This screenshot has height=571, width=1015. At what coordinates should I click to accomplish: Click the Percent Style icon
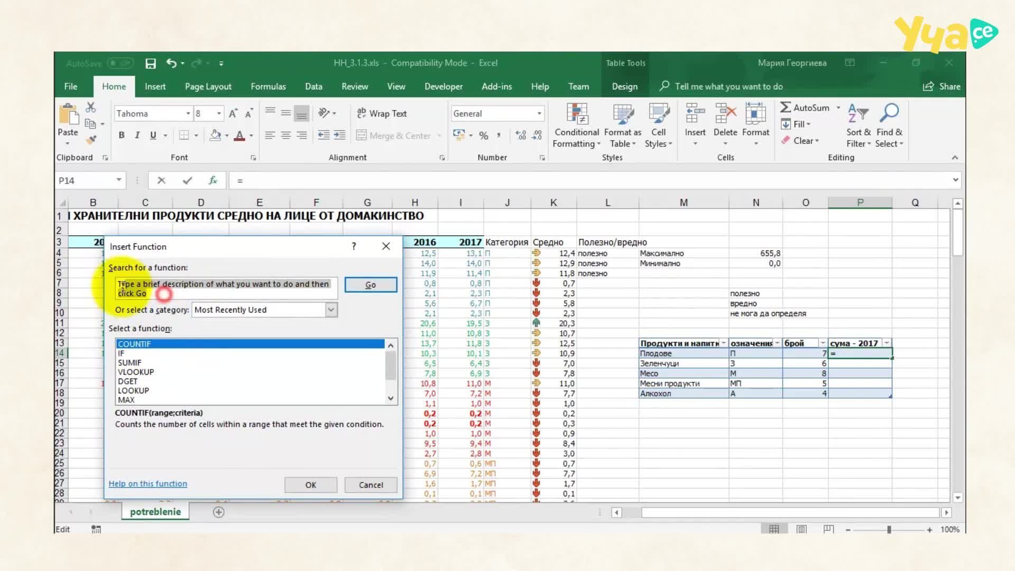pyautogui.click(x=483, y=136)
